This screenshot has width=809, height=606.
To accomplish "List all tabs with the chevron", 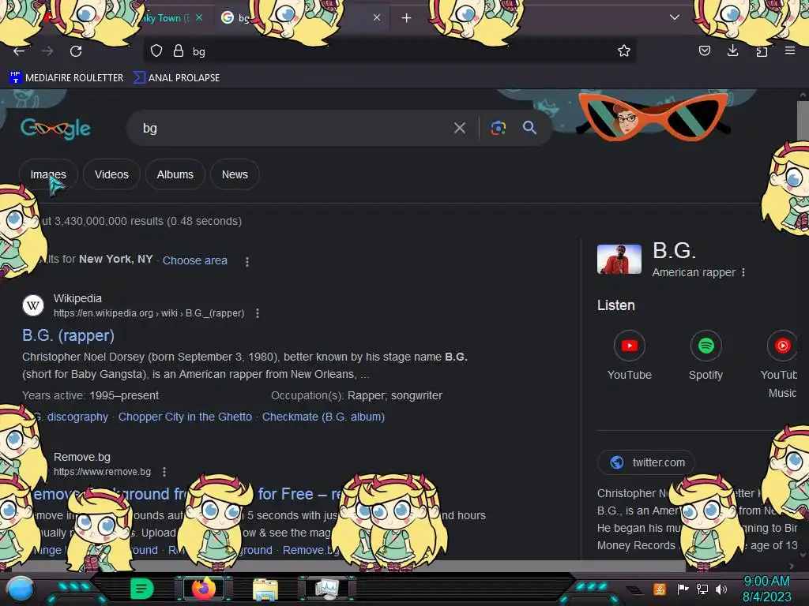I will point(675,17).
